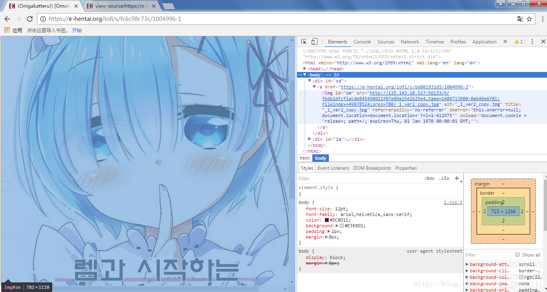547x292 pixels.
Task: Open the Apps grid shortcut in bookmarks bar
Action: pyautogui.click(x=7, y=30)
